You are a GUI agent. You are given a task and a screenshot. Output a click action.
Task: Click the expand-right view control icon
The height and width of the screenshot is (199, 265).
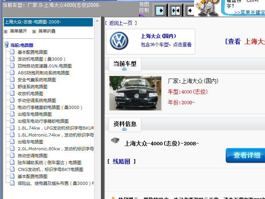click(160, 11)
